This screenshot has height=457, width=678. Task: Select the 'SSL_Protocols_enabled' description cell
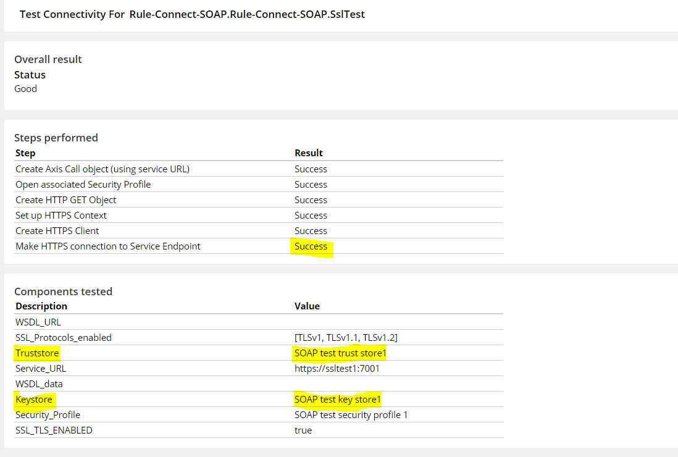[64, 338]
